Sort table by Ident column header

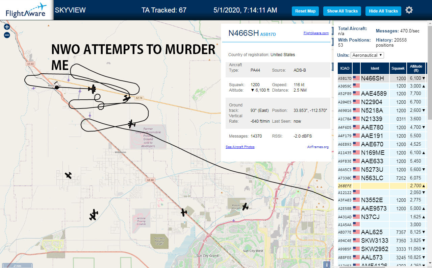coord(375,68)
